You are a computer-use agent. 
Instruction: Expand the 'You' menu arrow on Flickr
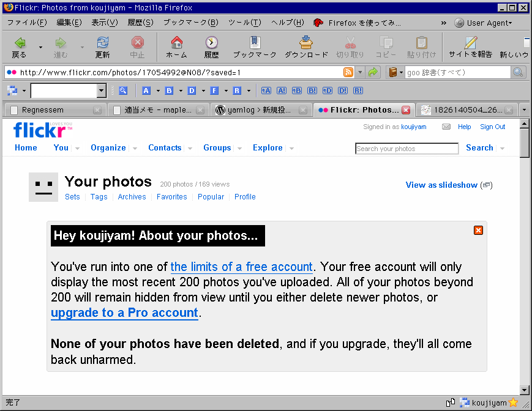click(77, 149)
